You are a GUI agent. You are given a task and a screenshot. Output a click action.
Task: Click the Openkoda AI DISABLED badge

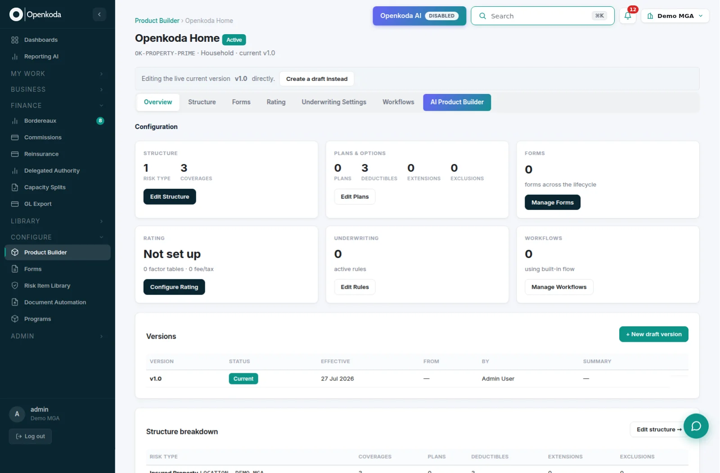click(441, 16)
